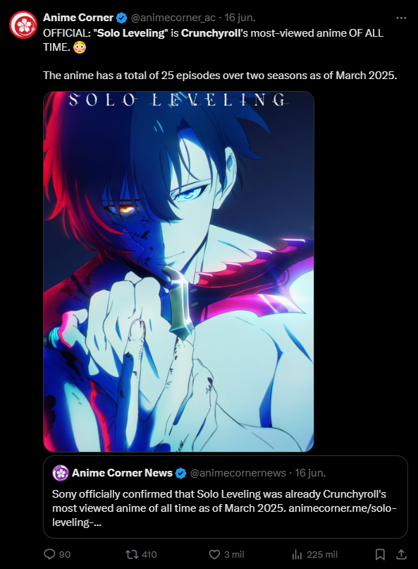Open view analytics bar chart icon
418x569 pixels.
coord(297,554)
